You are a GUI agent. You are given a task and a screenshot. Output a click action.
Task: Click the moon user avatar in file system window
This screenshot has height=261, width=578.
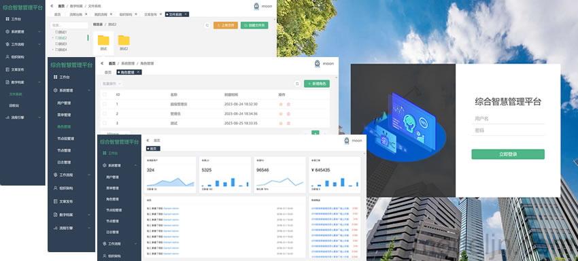point(256,6)
